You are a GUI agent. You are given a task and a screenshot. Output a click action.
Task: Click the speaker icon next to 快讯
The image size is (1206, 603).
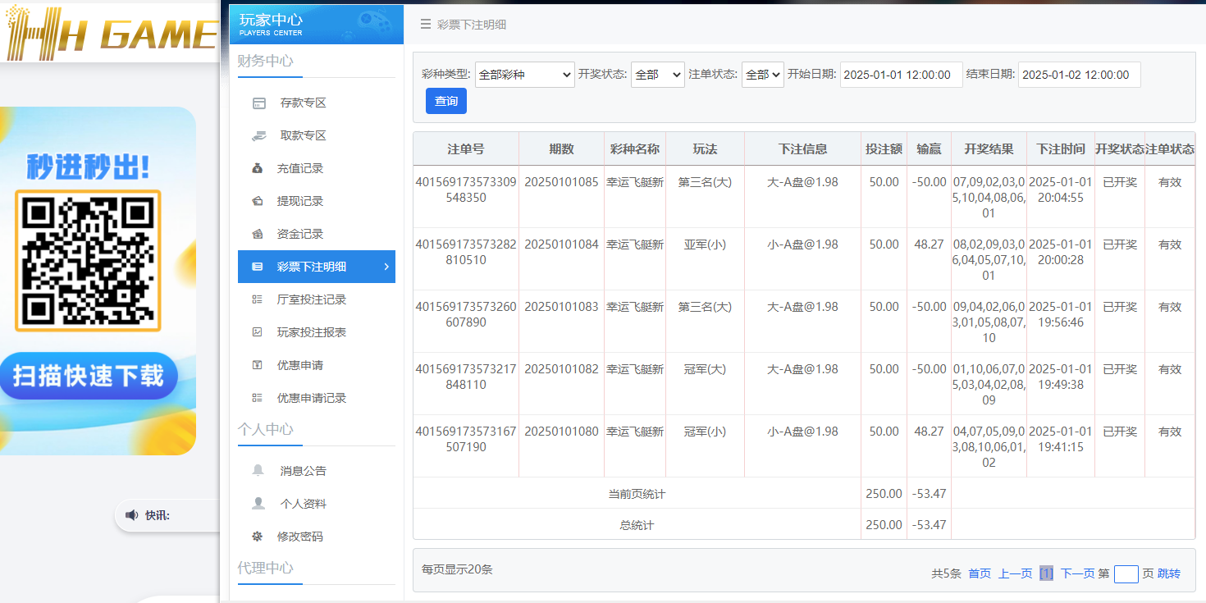(x=132, y=514)
